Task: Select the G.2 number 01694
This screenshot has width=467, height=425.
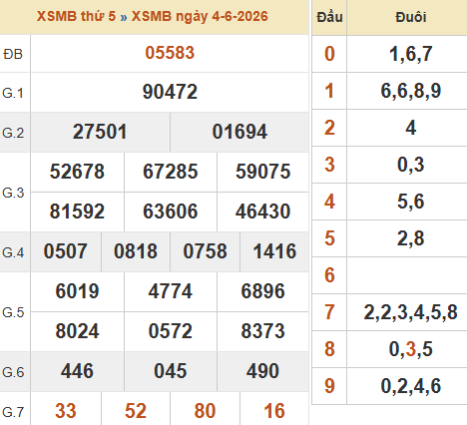Action: click(239, 132)
